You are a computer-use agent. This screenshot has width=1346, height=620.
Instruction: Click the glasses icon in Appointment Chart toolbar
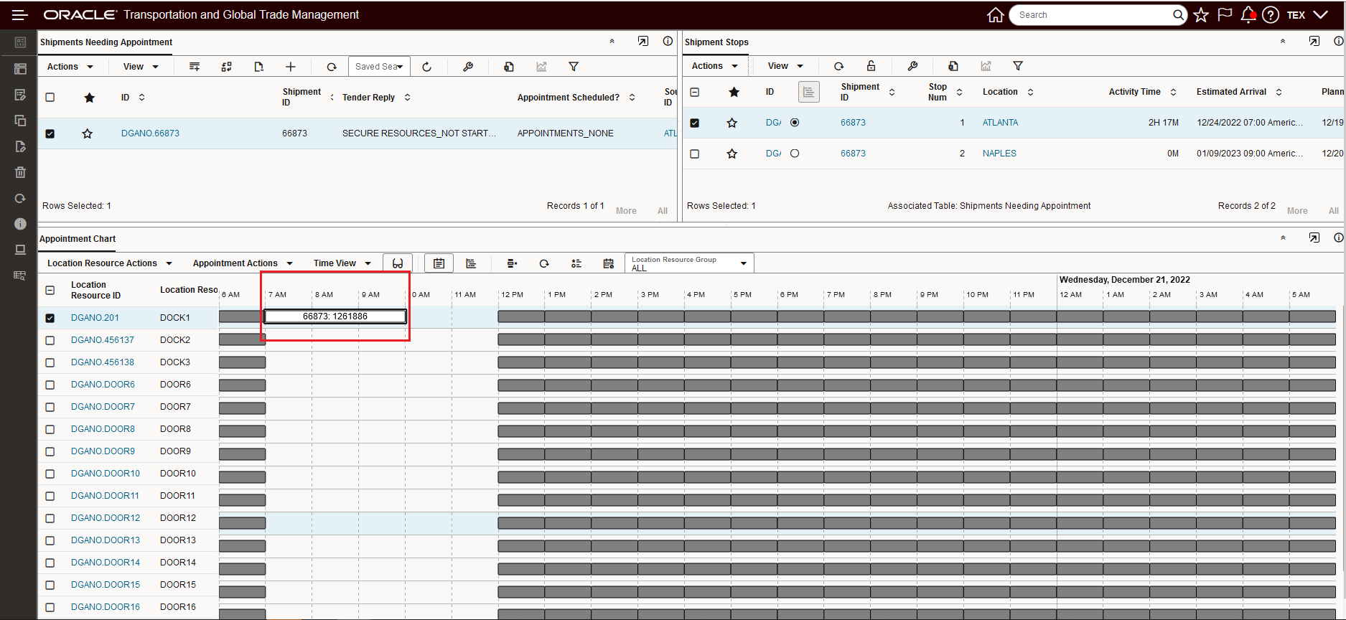[x=398, y=263]
